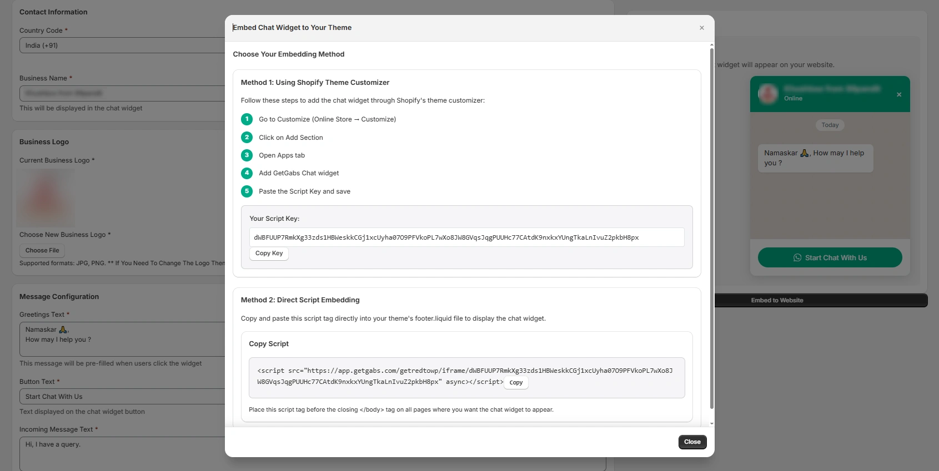The width and height of the screenshot is (939, 471).
Task: Click the chat preview avatar image
Action: 768,93
